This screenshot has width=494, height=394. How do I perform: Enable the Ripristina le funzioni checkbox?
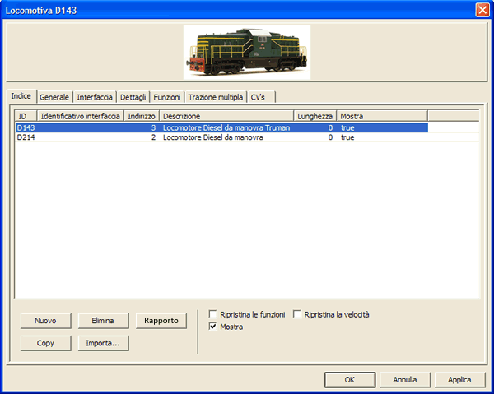[x=214, y=314]
